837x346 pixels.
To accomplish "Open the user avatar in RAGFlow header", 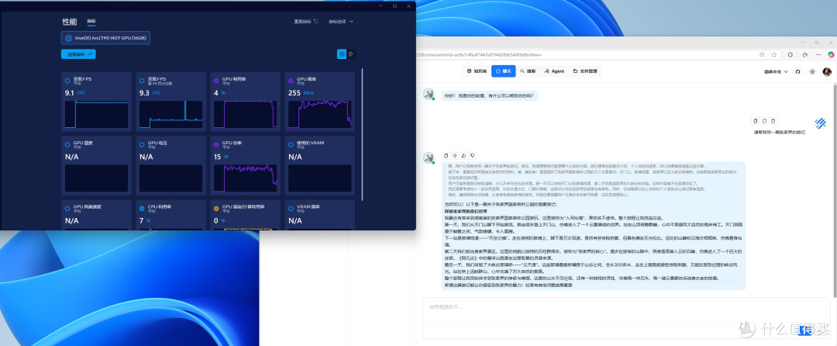I will [x=827, y=71].
